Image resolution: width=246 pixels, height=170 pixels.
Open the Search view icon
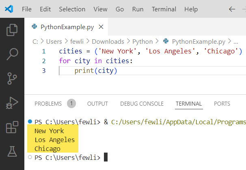coord(12,54)
